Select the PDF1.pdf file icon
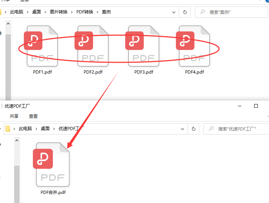The height and width of the screenshot is (203, 269). pos(41,46)
